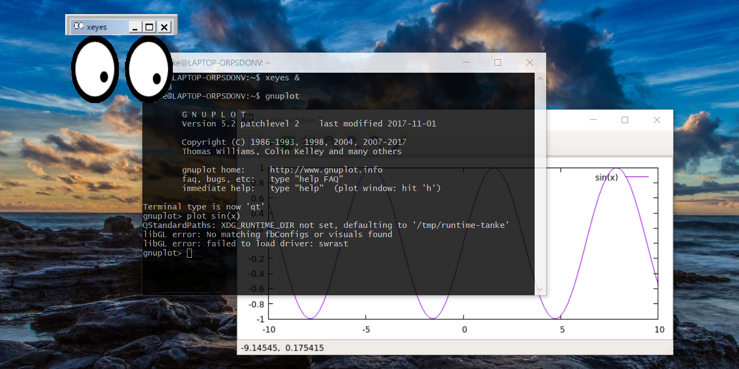Click the green Replot icon
Image resolution: width=739 pixels, height=369 pixels.
287,142
